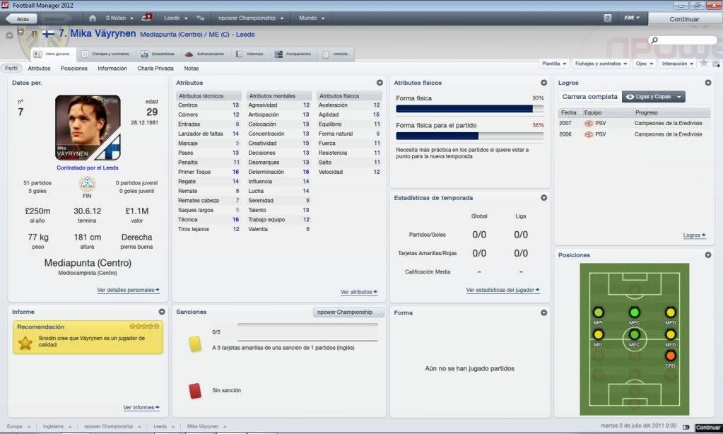This screenshot has width=723, height=434.
Task: Open the help question mark icon
Action: 608,18
